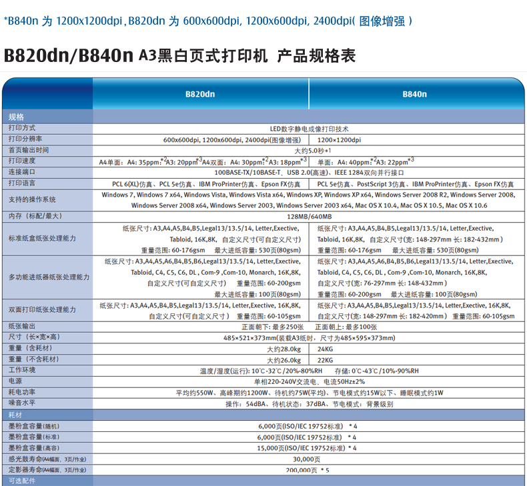Select 'LED数字静电成像打印技术' text

310,129
